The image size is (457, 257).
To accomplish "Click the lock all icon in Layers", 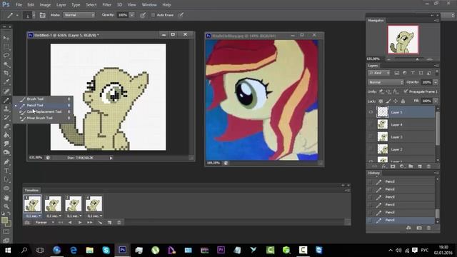I will click(x=403, y=101).
